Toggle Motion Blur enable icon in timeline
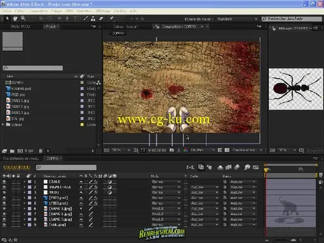The height and width of the screenshot is (243, 324). (x=237, y=167)
